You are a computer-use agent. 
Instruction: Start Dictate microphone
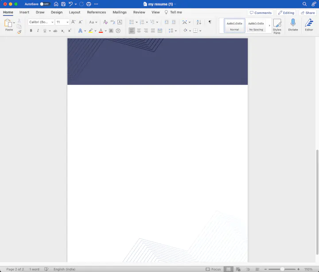293,25
